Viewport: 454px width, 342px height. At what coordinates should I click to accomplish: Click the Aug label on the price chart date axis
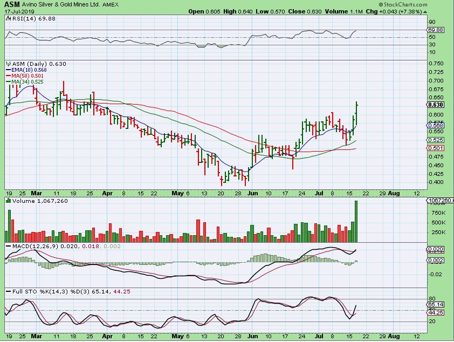click(x=394, y=193)
